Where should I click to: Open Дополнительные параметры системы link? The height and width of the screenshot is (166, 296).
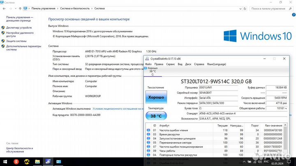[x=23, y=48]
